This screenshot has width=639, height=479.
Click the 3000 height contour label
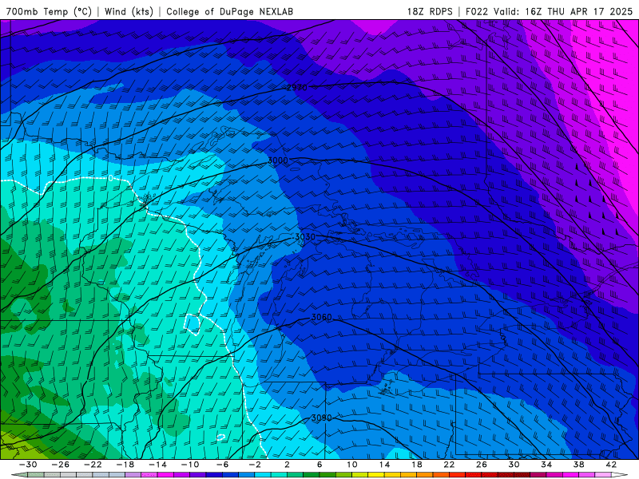tap(278, 160)
